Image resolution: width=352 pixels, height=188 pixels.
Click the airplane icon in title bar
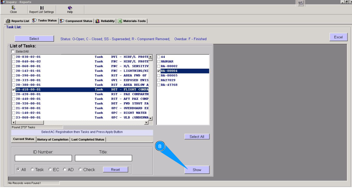(x=300, y=3)
